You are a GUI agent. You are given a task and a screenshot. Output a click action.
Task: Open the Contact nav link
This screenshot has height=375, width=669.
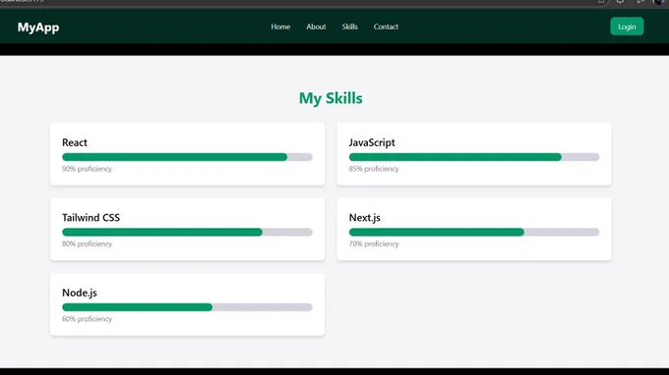click(386, 27)
